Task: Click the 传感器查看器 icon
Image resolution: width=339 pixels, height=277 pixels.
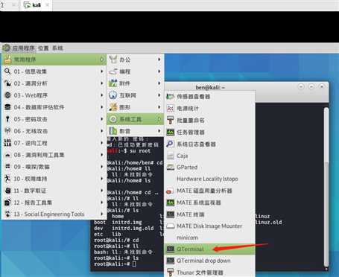Action: pyautogui.click(x=170, y=96)
